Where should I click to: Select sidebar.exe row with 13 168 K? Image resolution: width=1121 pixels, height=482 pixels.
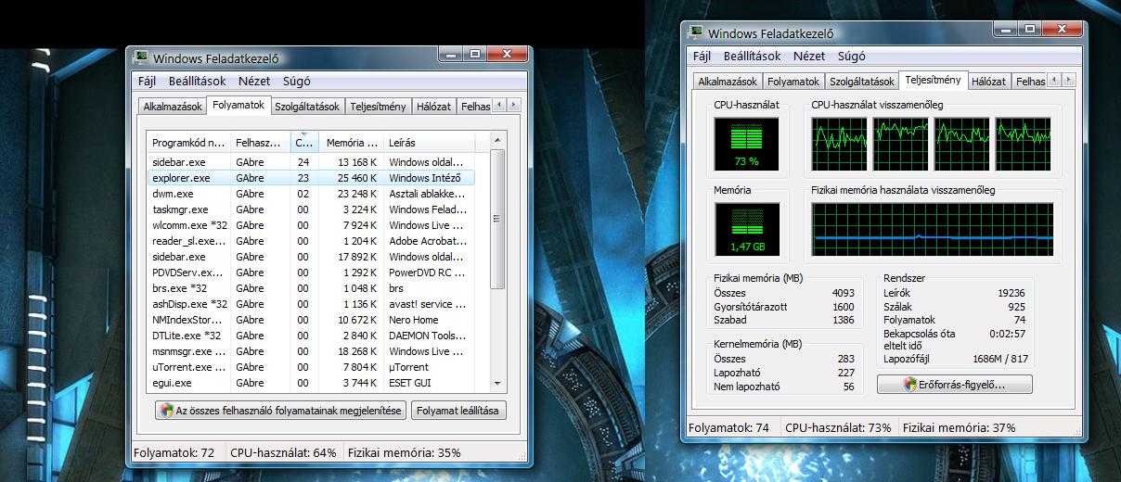(311, 162)
